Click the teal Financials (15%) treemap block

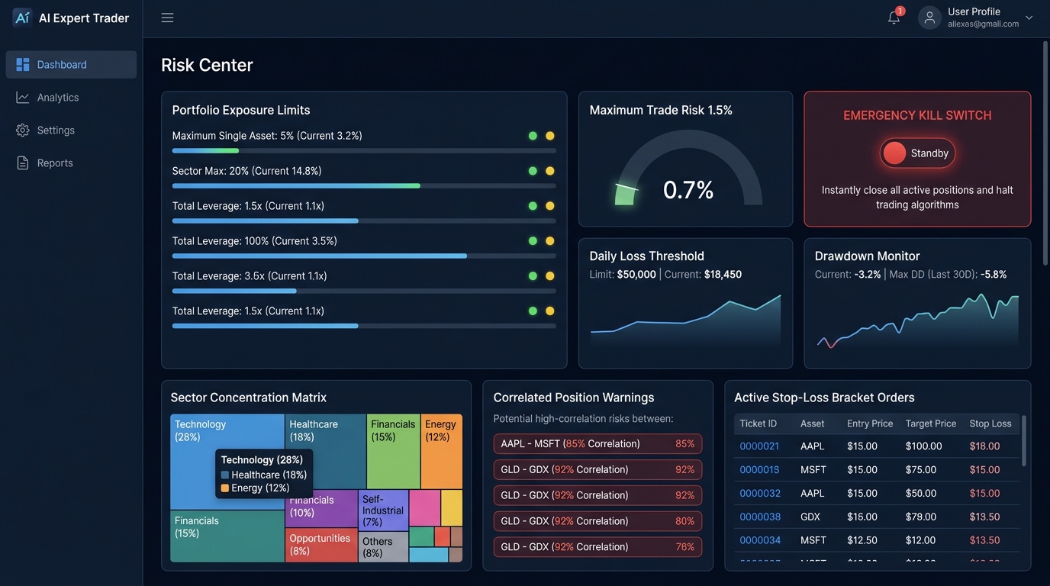point(227,536)
